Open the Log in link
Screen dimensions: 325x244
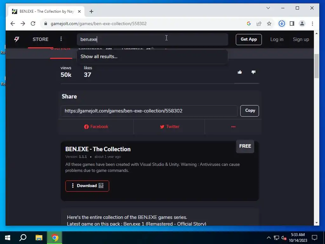pyautogui.click(x=277, y=39)
